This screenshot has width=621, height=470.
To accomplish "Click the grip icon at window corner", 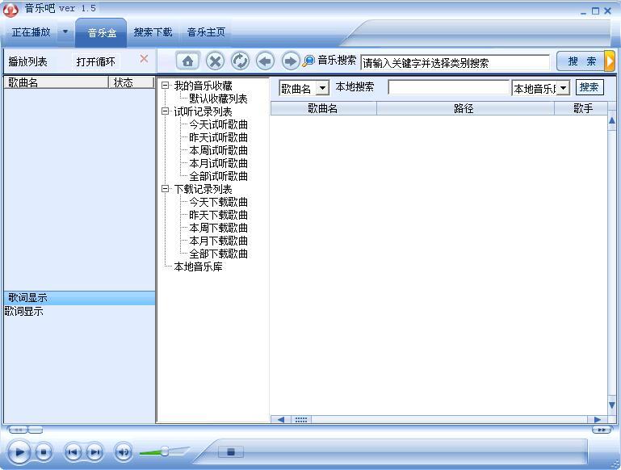I will click(x=615, y=464).
